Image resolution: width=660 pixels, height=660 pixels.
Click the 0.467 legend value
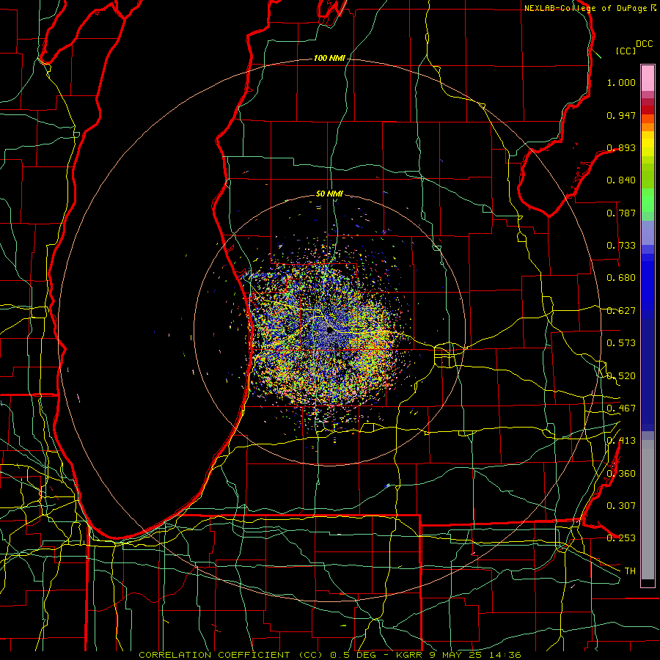tap(621, 408)
